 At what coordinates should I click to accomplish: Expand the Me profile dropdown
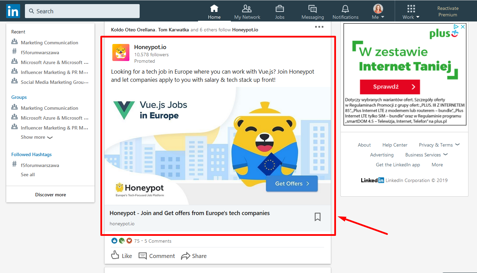(x=378, y=12)
